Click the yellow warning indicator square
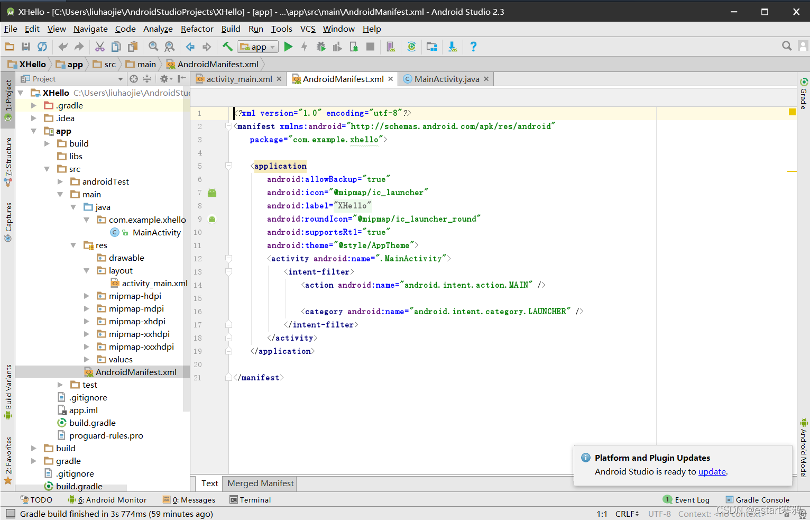The height and width of the screenshot is (520, 810). pos(792,112)
